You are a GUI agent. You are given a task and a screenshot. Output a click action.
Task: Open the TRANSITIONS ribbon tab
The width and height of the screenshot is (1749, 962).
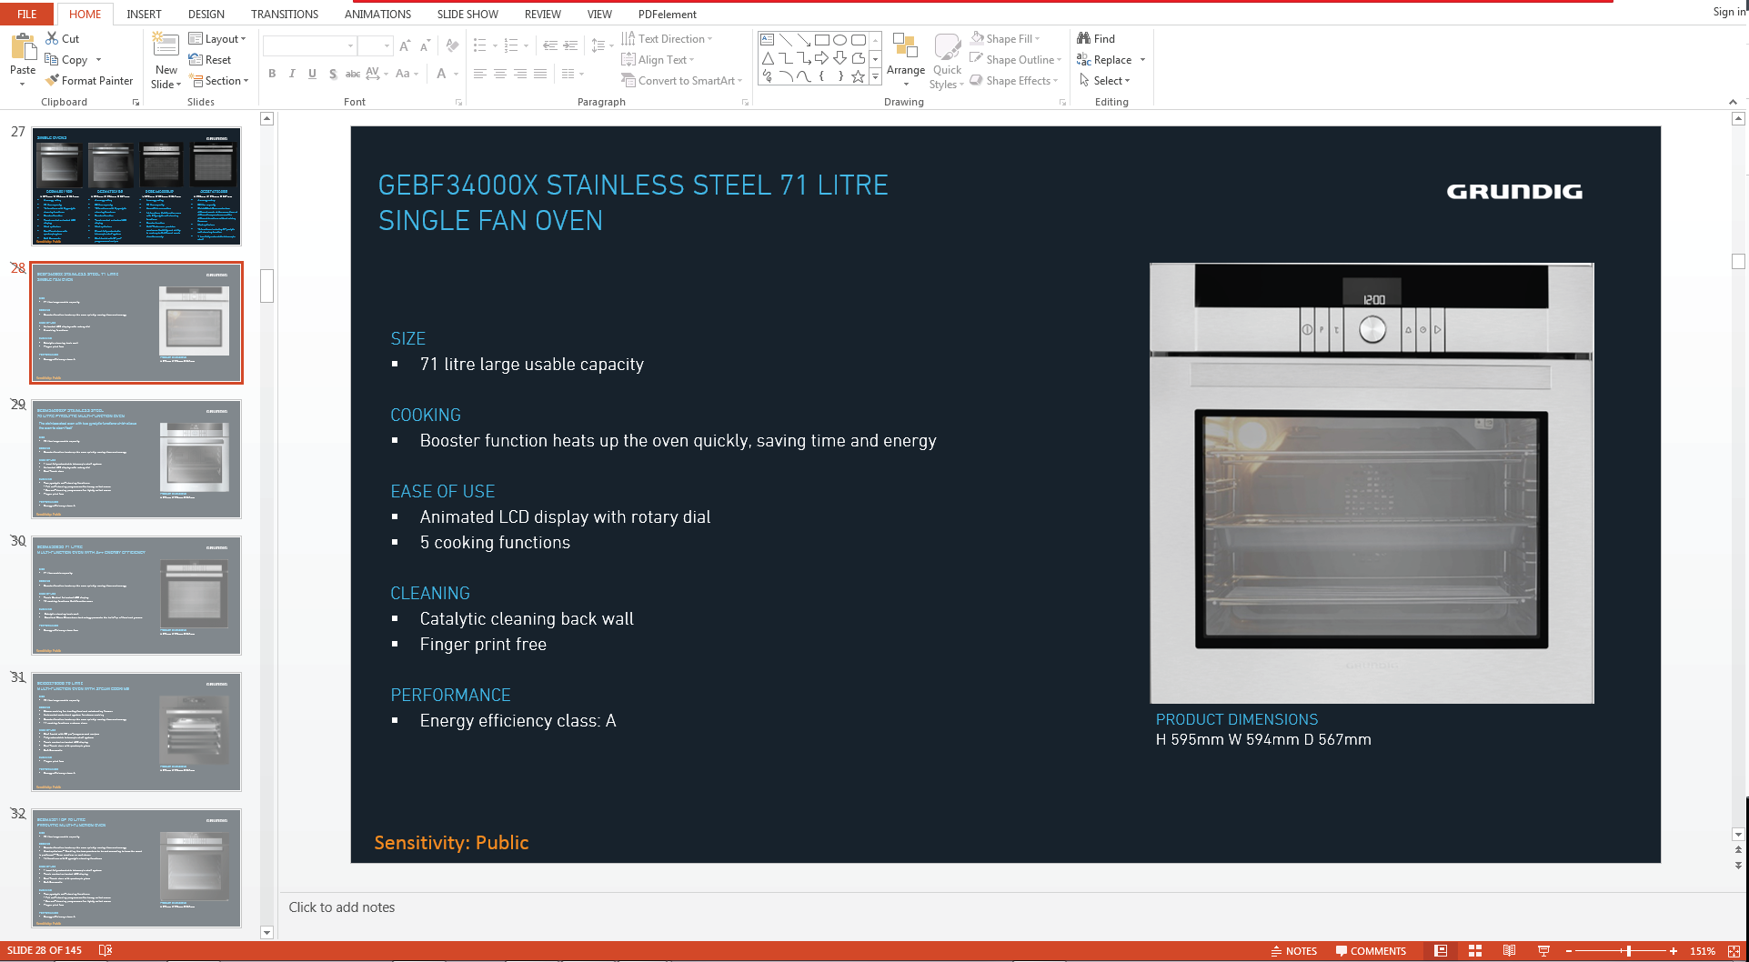tap(285, 14)
